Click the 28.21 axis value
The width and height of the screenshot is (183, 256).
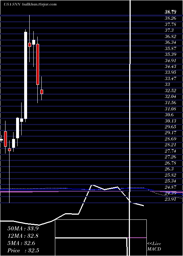pos(171,145)
